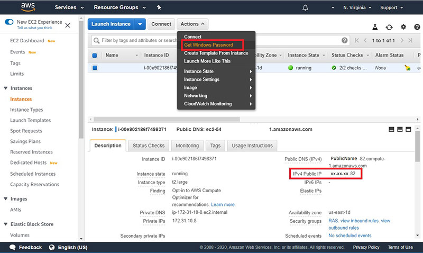Click the Tell us what you think link

[x=34, y=28]
